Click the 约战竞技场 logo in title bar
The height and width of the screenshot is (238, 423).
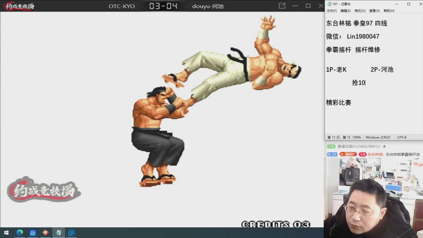tap(20, 6)
